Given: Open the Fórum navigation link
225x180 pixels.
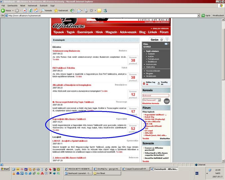Looking at the screenshot, I should pos(164,32).
